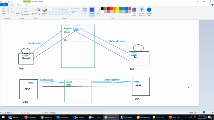This screenshot has height=120, width=214.
Task: Open SFDC 2019 folder taskbar item
Action: click(x=159, y=117)
